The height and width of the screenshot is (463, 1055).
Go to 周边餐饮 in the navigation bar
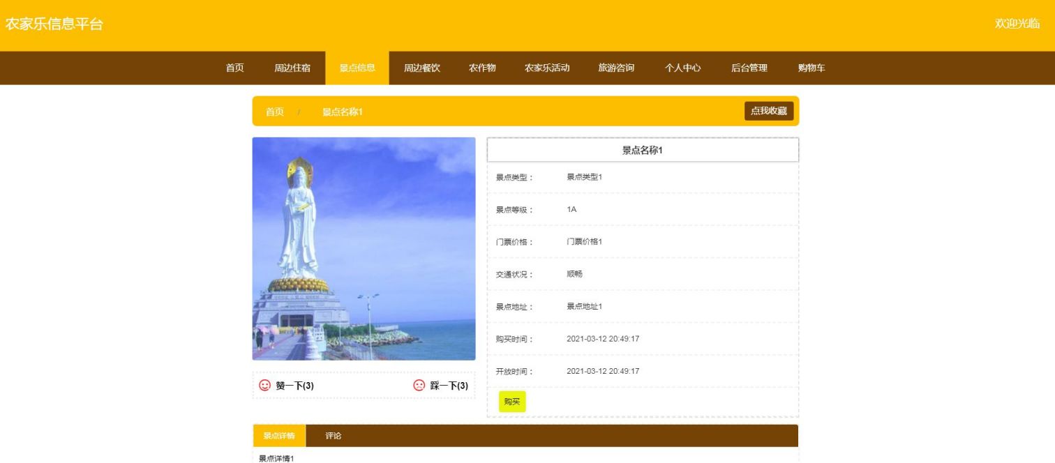422,68
